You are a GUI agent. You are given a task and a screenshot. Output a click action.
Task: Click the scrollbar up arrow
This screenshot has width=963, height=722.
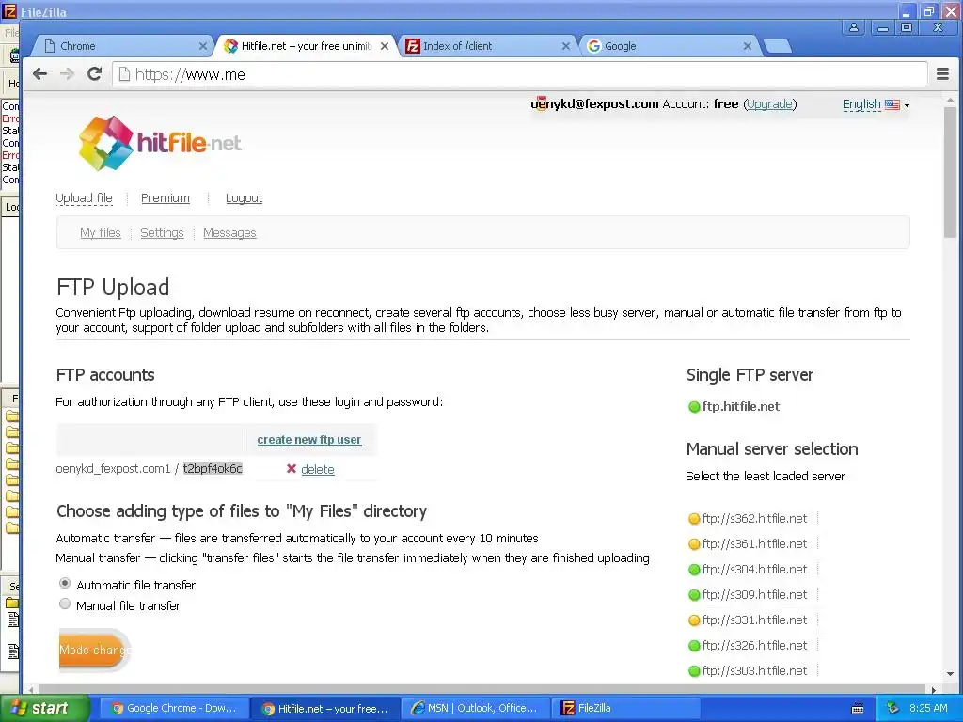[x=950, y=100]
